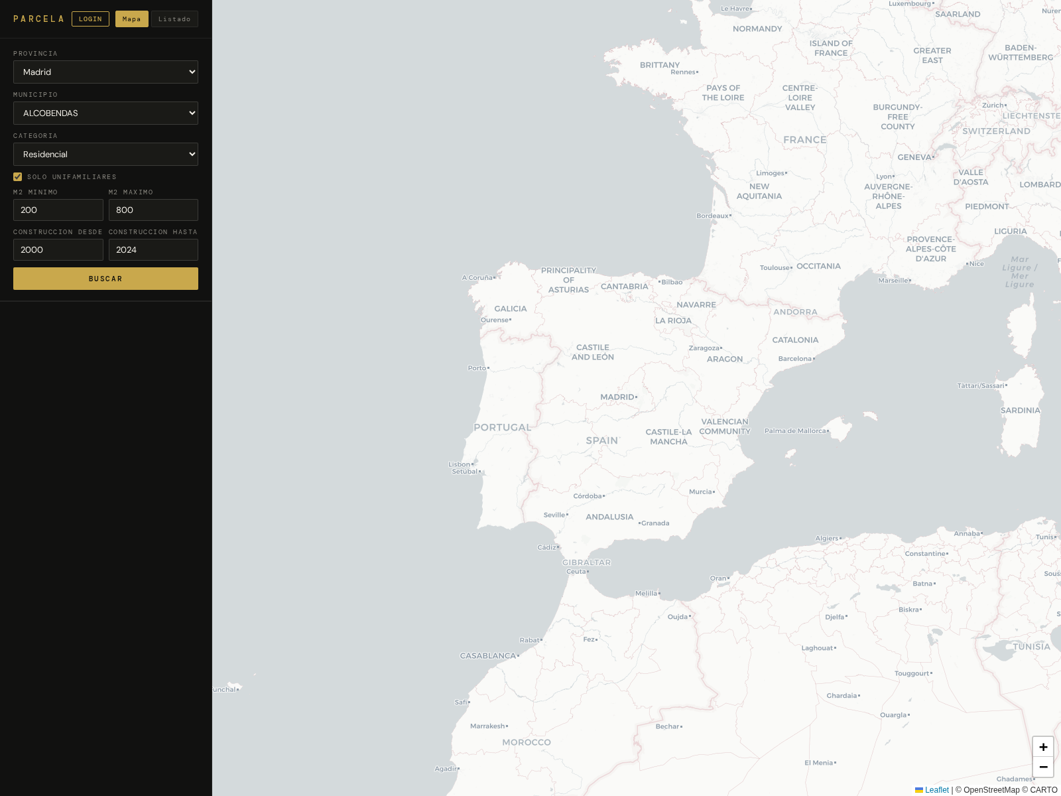The height and width of the screenshot is (796, 1061).
Task: Click the NAVARRE region label
Action: tap(696, 304)
